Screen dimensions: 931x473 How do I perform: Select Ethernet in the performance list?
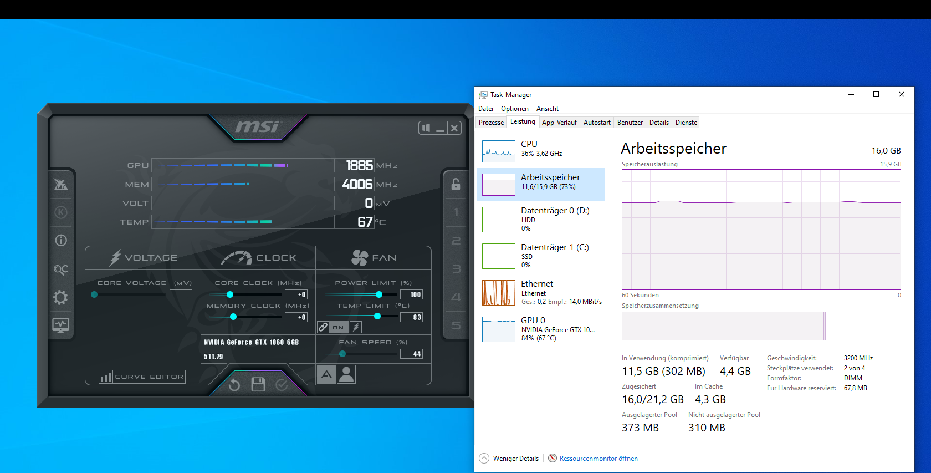tap(541, 292)
